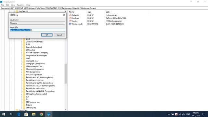Expand the VMware, Inc. key
This screenshot has width=208, height=117.
point(21,108)
